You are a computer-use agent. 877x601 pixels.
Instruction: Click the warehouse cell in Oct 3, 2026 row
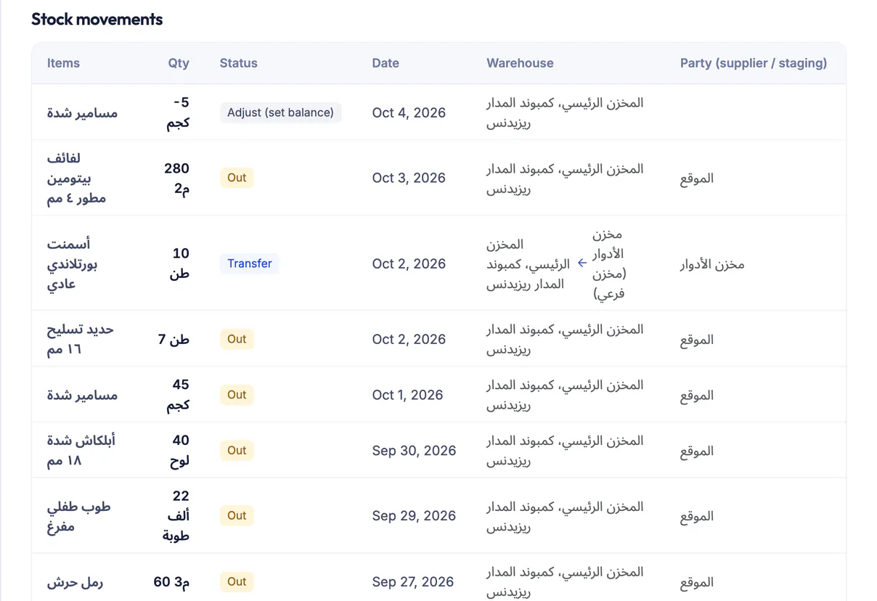click(565, 178)
